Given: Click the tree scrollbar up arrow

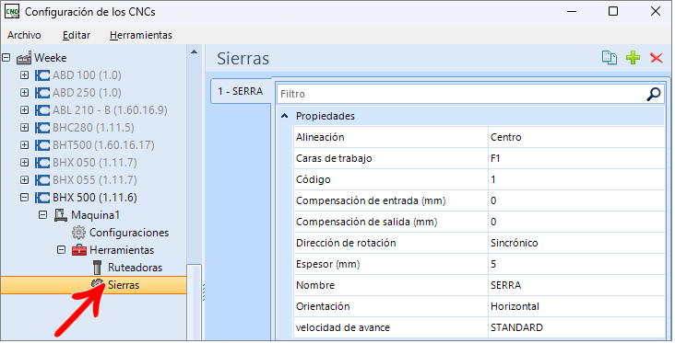Looking at the screenshot, I should (x=195, y=51).
